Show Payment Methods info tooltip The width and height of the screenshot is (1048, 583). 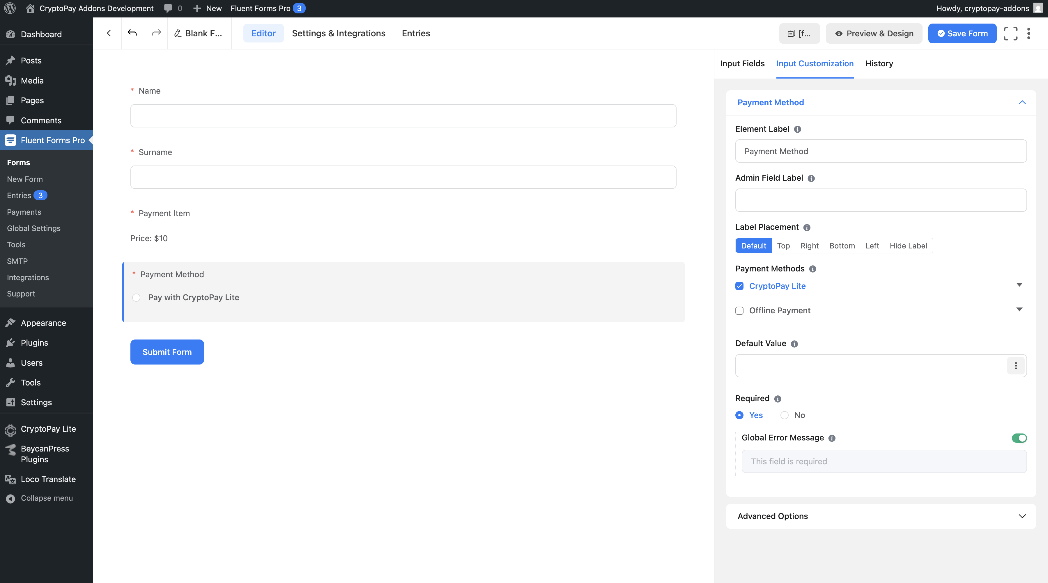[812, 269]
